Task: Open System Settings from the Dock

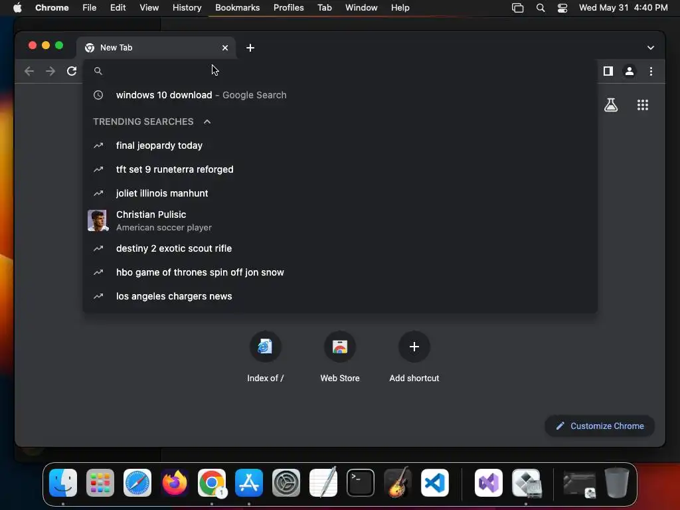Action: point(286,483)
